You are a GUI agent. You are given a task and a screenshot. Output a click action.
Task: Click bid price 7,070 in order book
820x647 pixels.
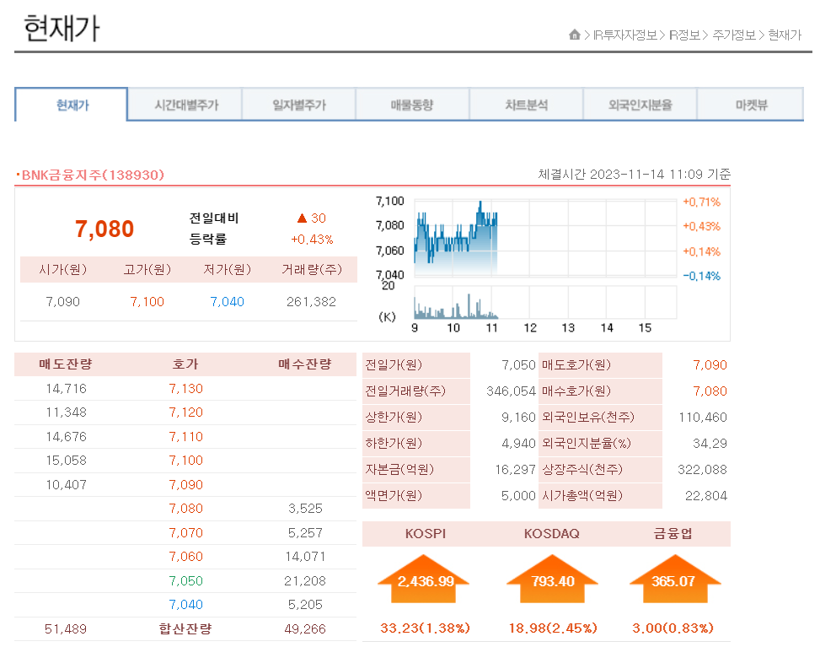pos(185,533)
